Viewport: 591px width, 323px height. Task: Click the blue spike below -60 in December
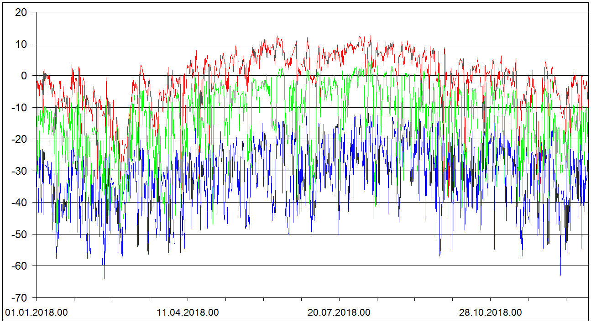[x=560, y=275]
